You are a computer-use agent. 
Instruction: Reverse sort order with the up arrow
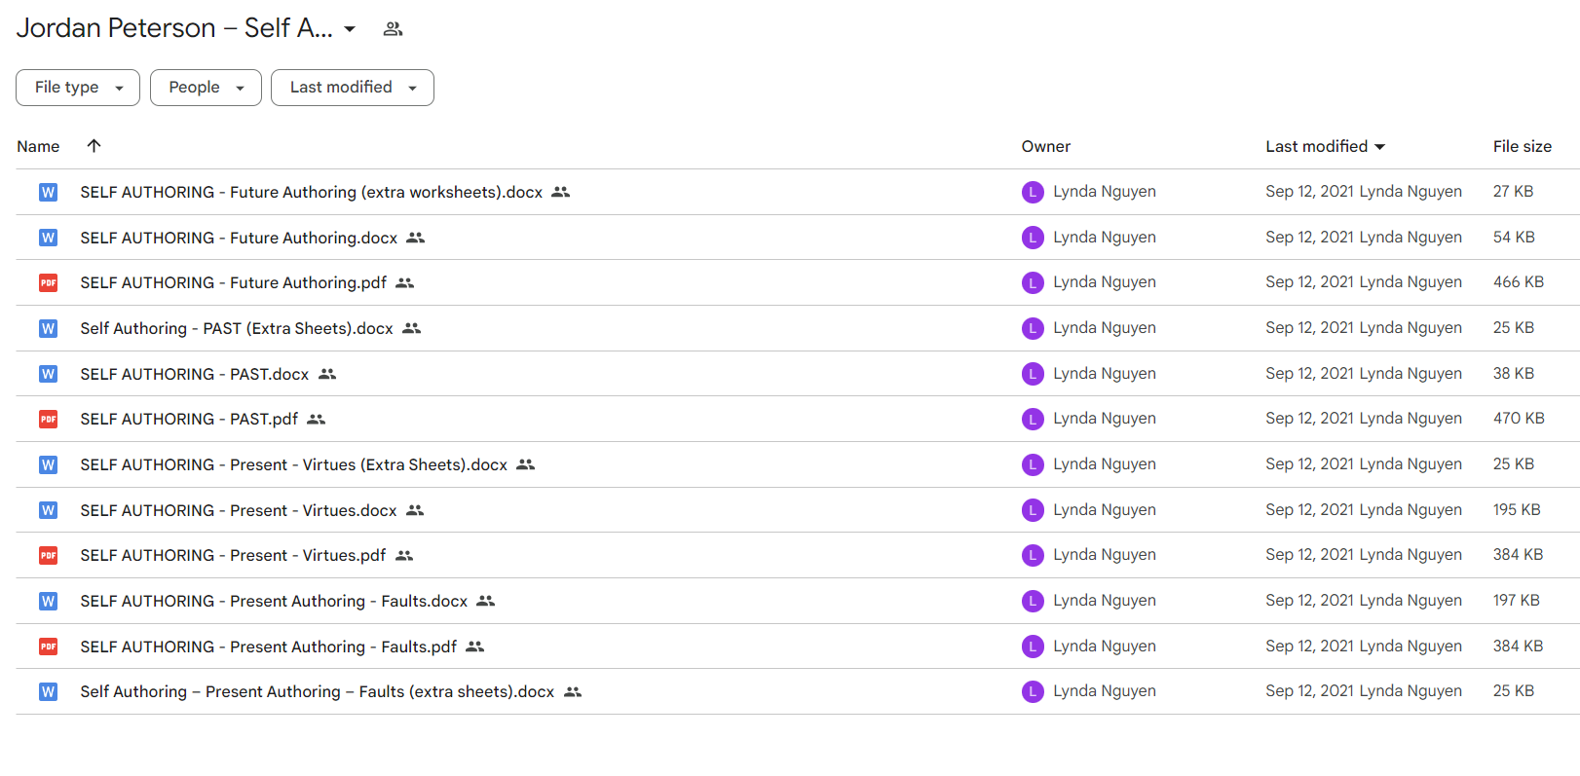pyautogui.click(x=94, y=146)
